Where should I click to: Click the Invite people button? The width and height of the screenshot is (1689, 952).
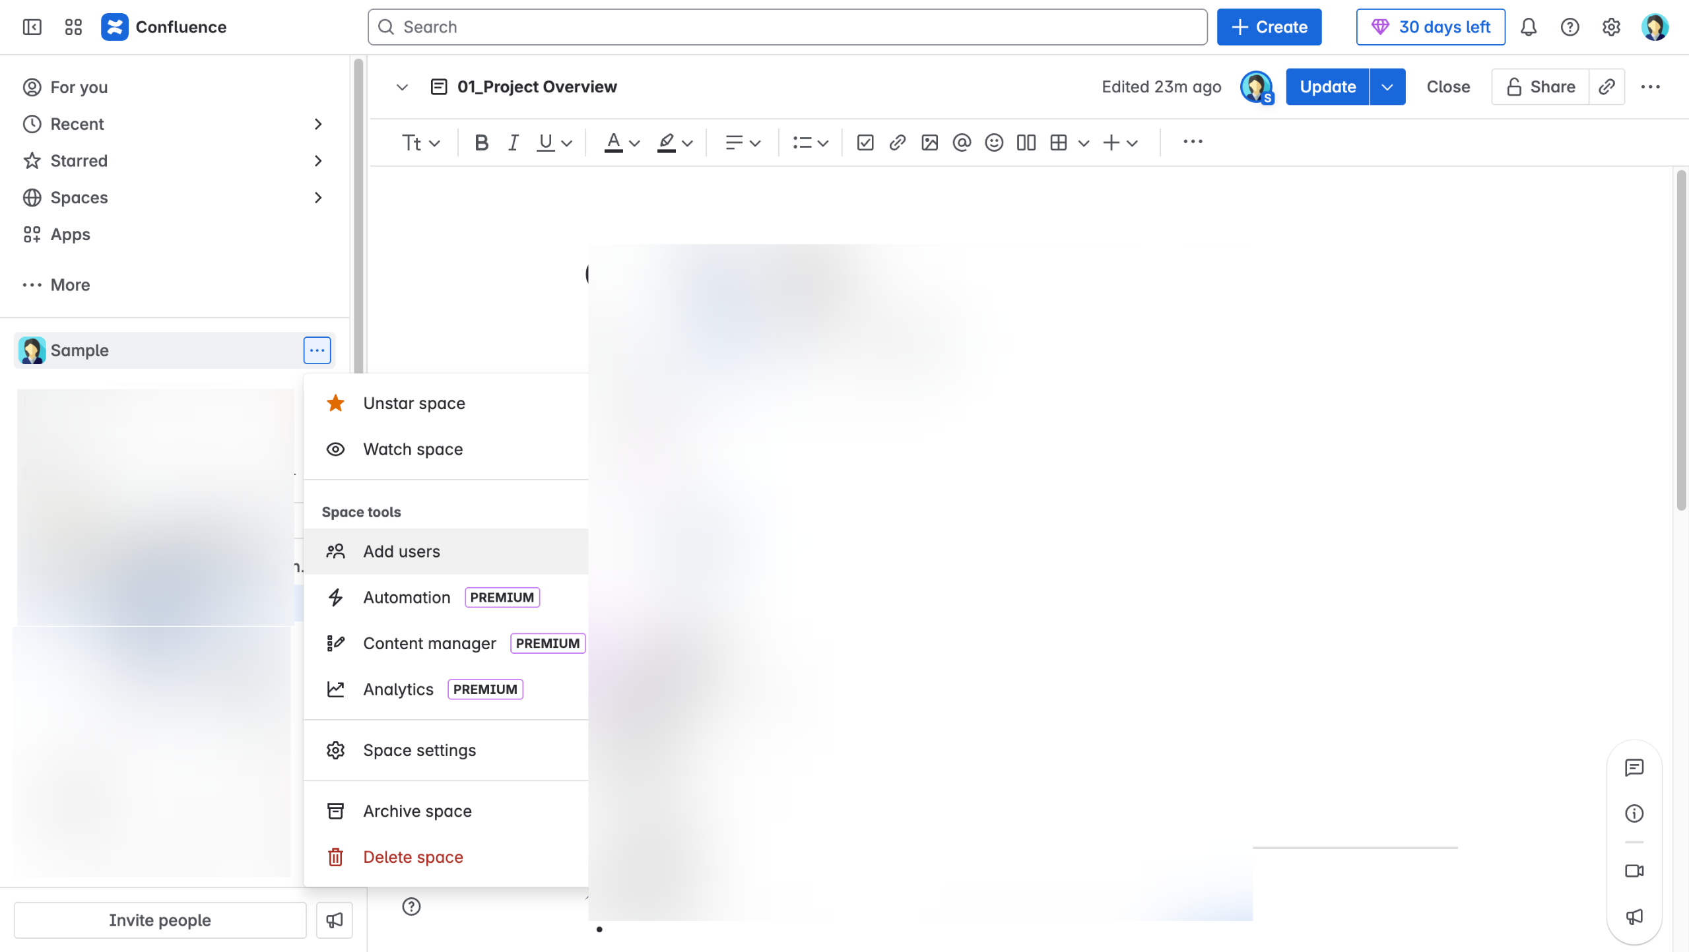[x=160, y=920]
